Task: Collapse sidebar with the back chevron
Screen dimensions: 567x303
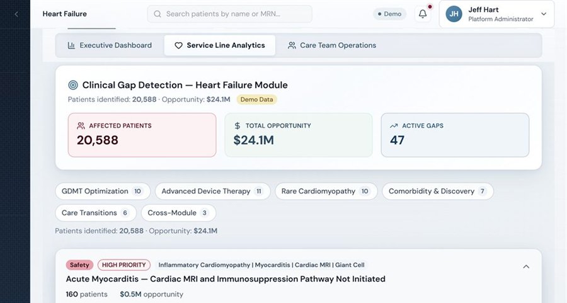Action: click(16, 14)
